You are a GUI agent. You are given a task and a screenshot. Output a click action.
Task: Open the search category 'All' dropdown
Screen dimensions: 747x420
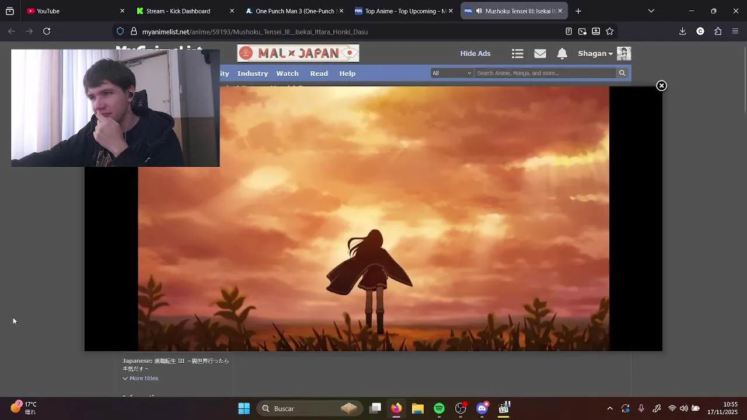pos(452,73)
